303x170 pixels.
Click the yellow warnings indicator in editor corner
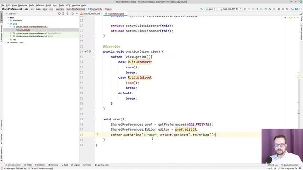pos(290,18)
